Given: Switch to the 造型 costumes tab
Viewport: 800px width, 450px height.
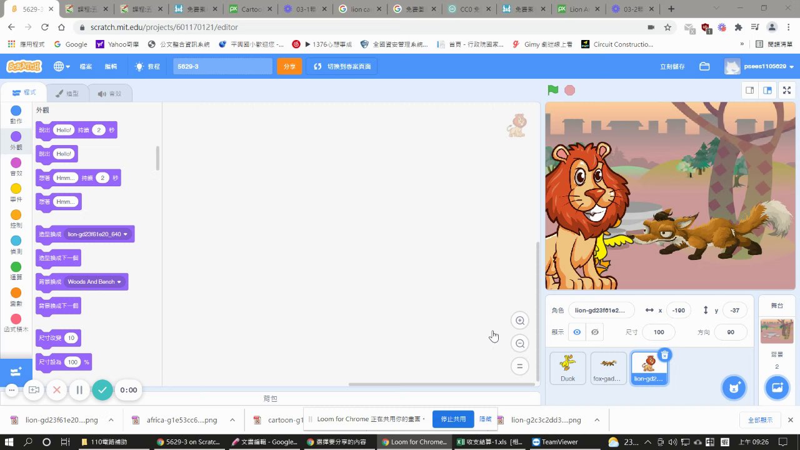Looking at the screenshot, I should pos(67,93).
